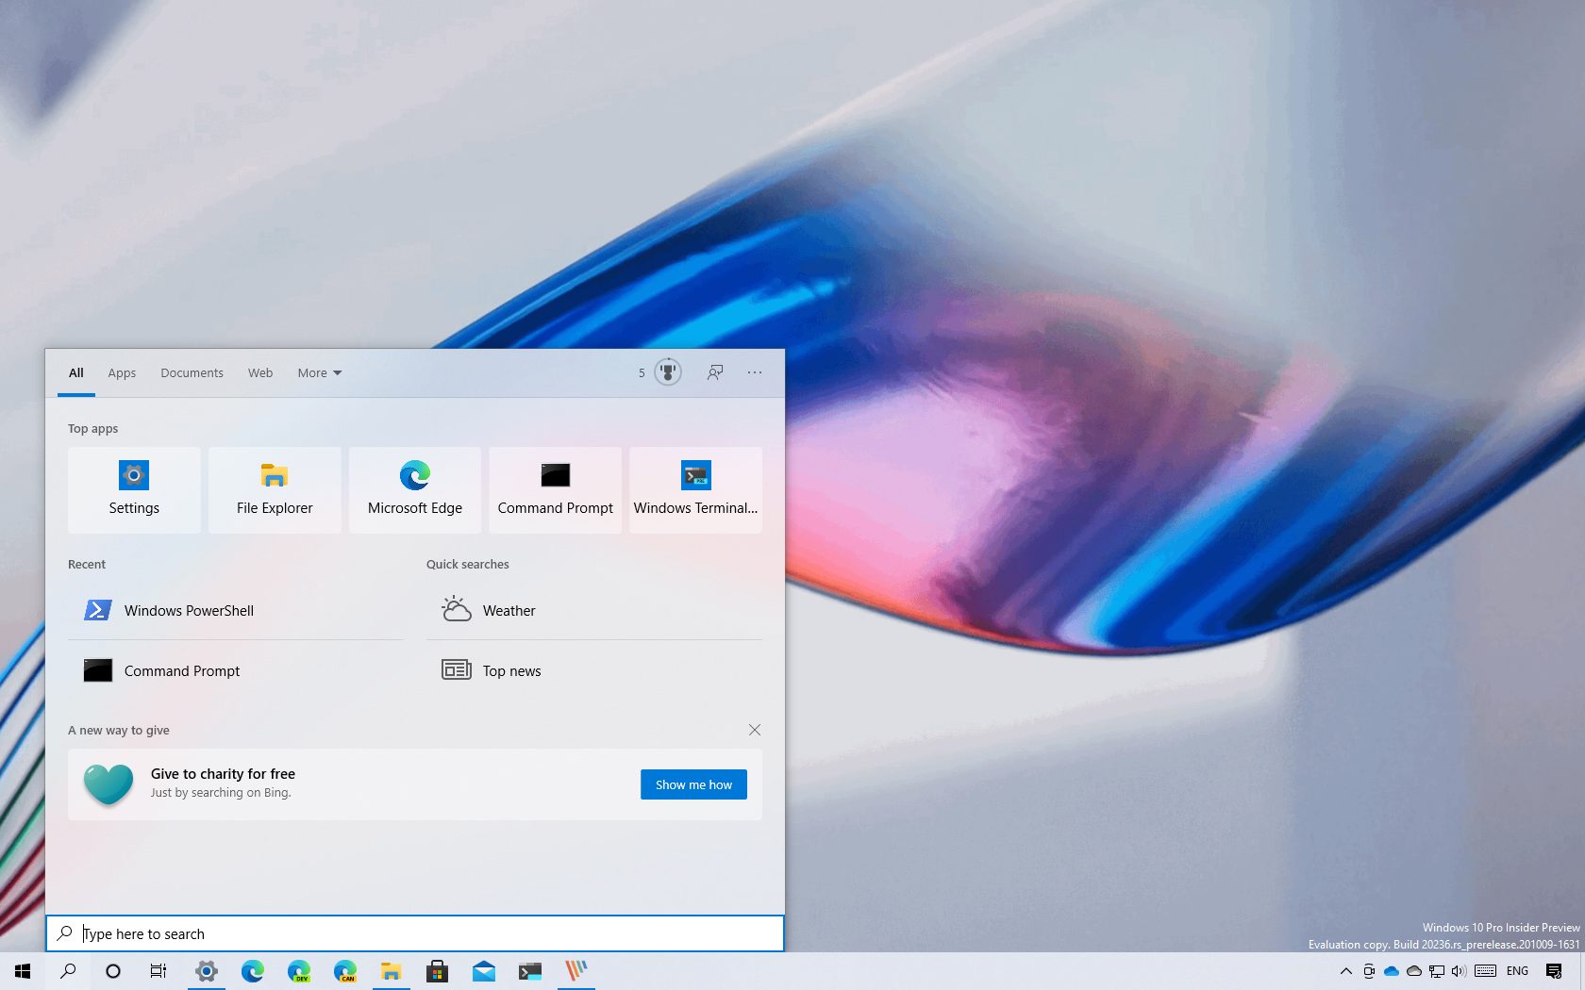1585x990 pixels.
Task: Open the Action Center notifications icon
Action: point(1554,971)
